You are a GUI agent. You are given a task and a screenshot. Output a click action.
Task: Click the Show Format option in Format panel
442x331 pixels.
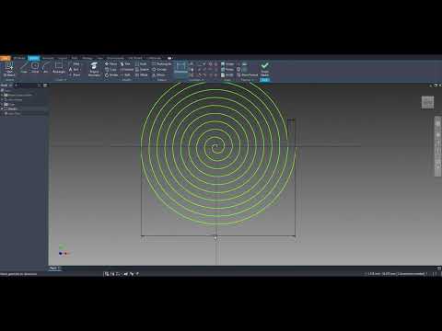coord(248,75)
